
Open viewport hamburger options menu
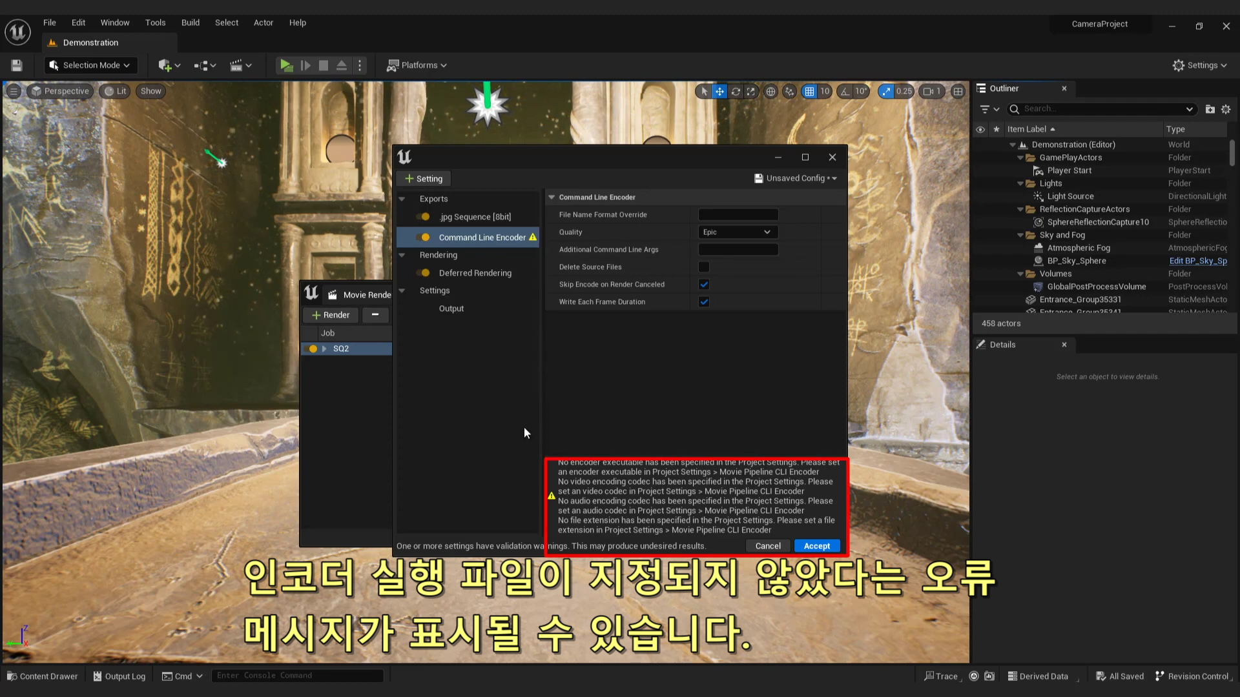14,91
